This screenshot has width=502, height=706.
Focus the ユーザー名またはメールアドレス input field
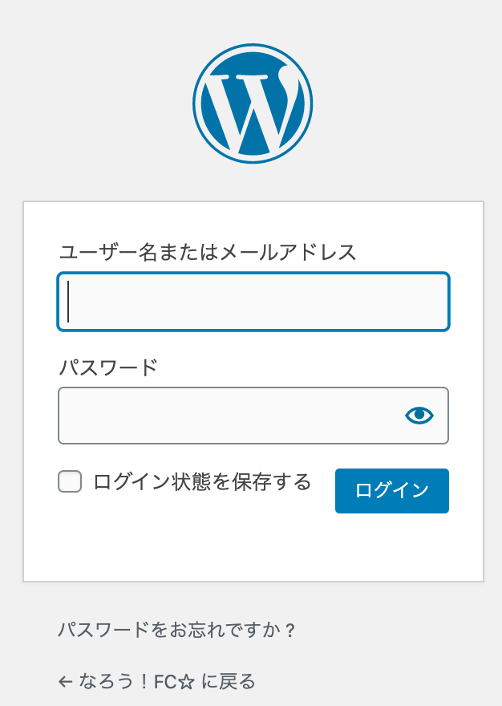tap(253, 302)
